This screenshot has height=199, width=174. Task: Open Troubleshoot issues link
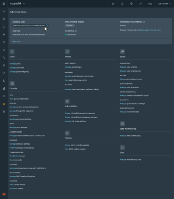click(17, 156)
